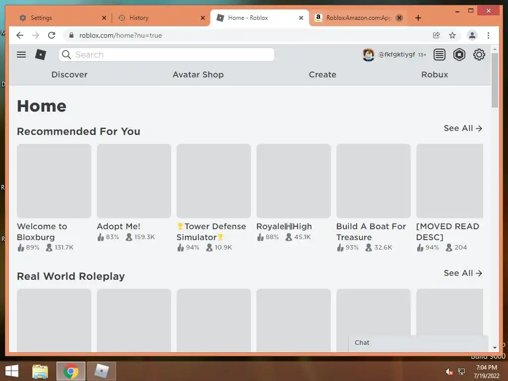Click the address bar URL
The height and width of the screenshot is (381, 508).
coord(121,35)
